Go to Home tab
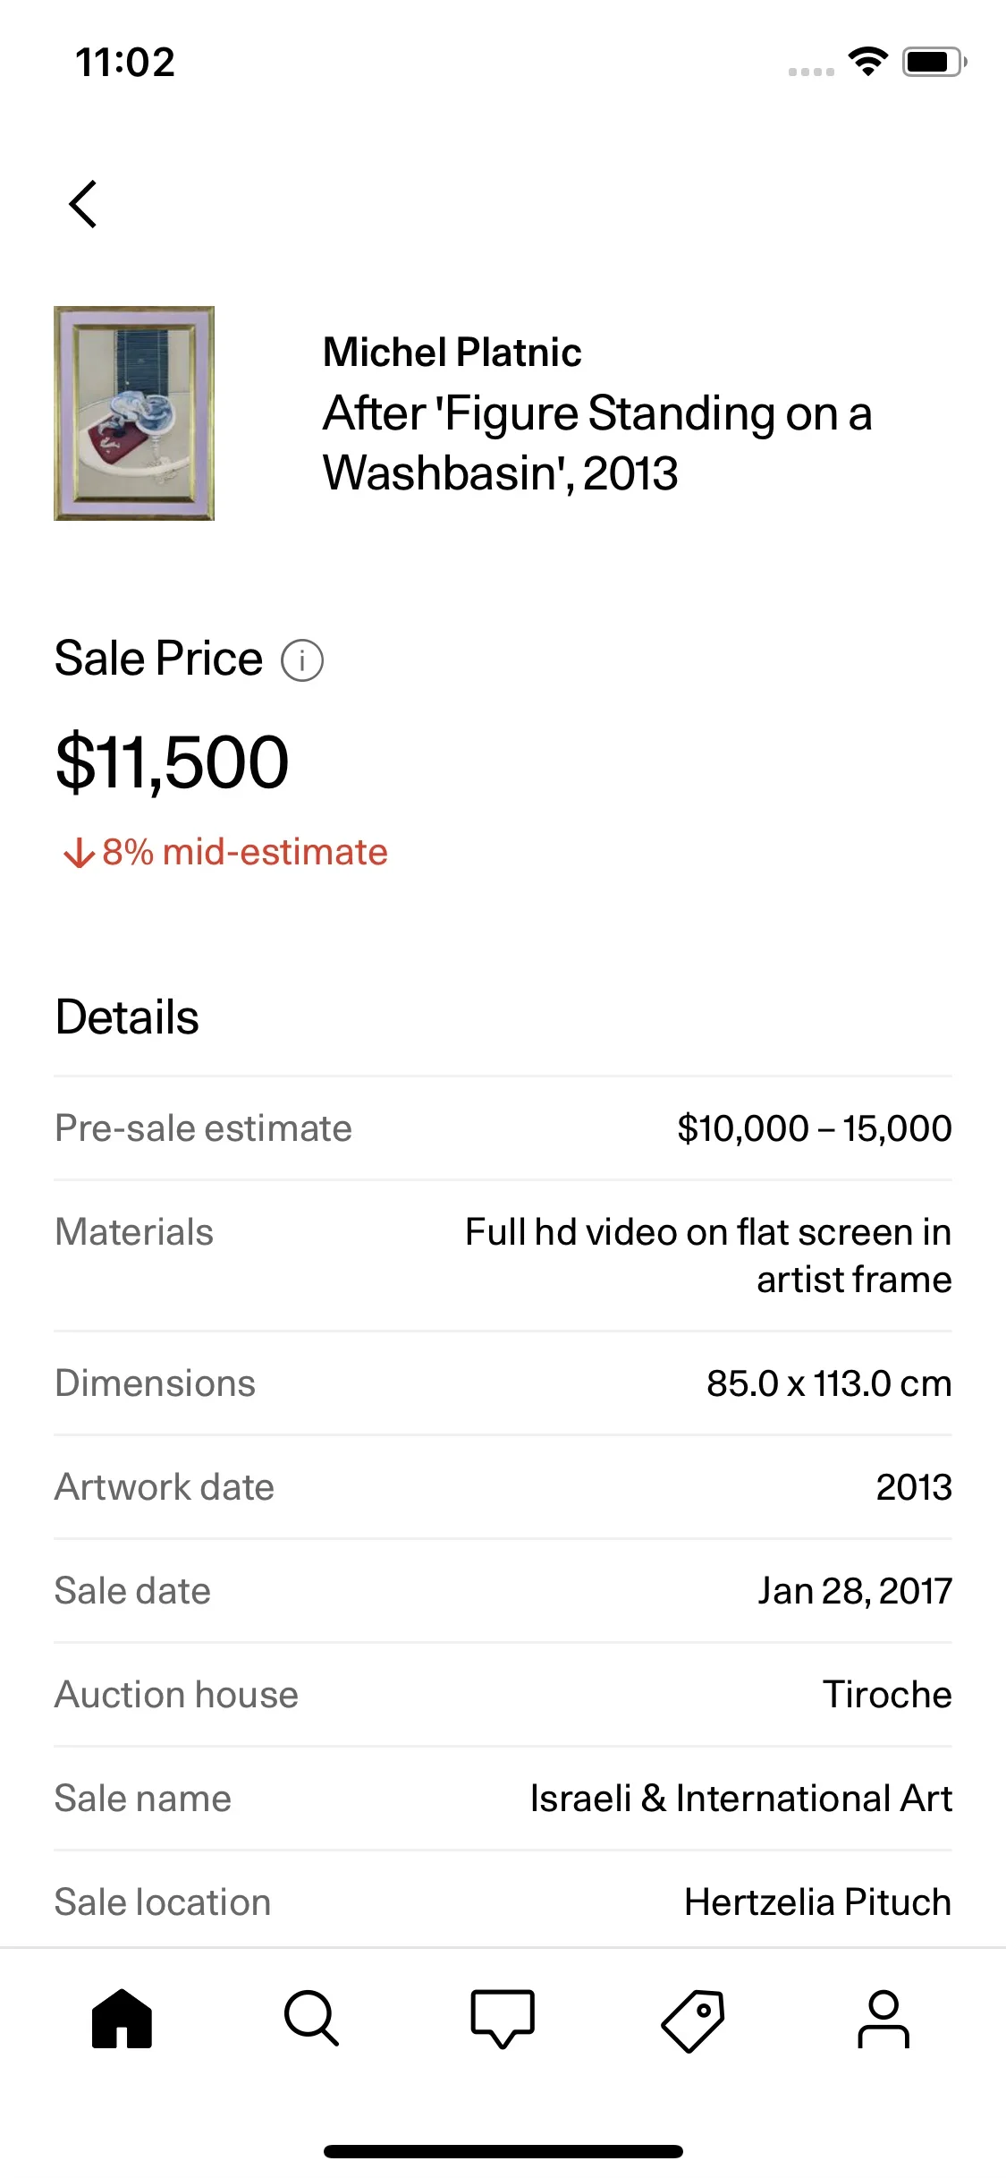This screenshot has height=2178, width=1006. (122, 2019)
